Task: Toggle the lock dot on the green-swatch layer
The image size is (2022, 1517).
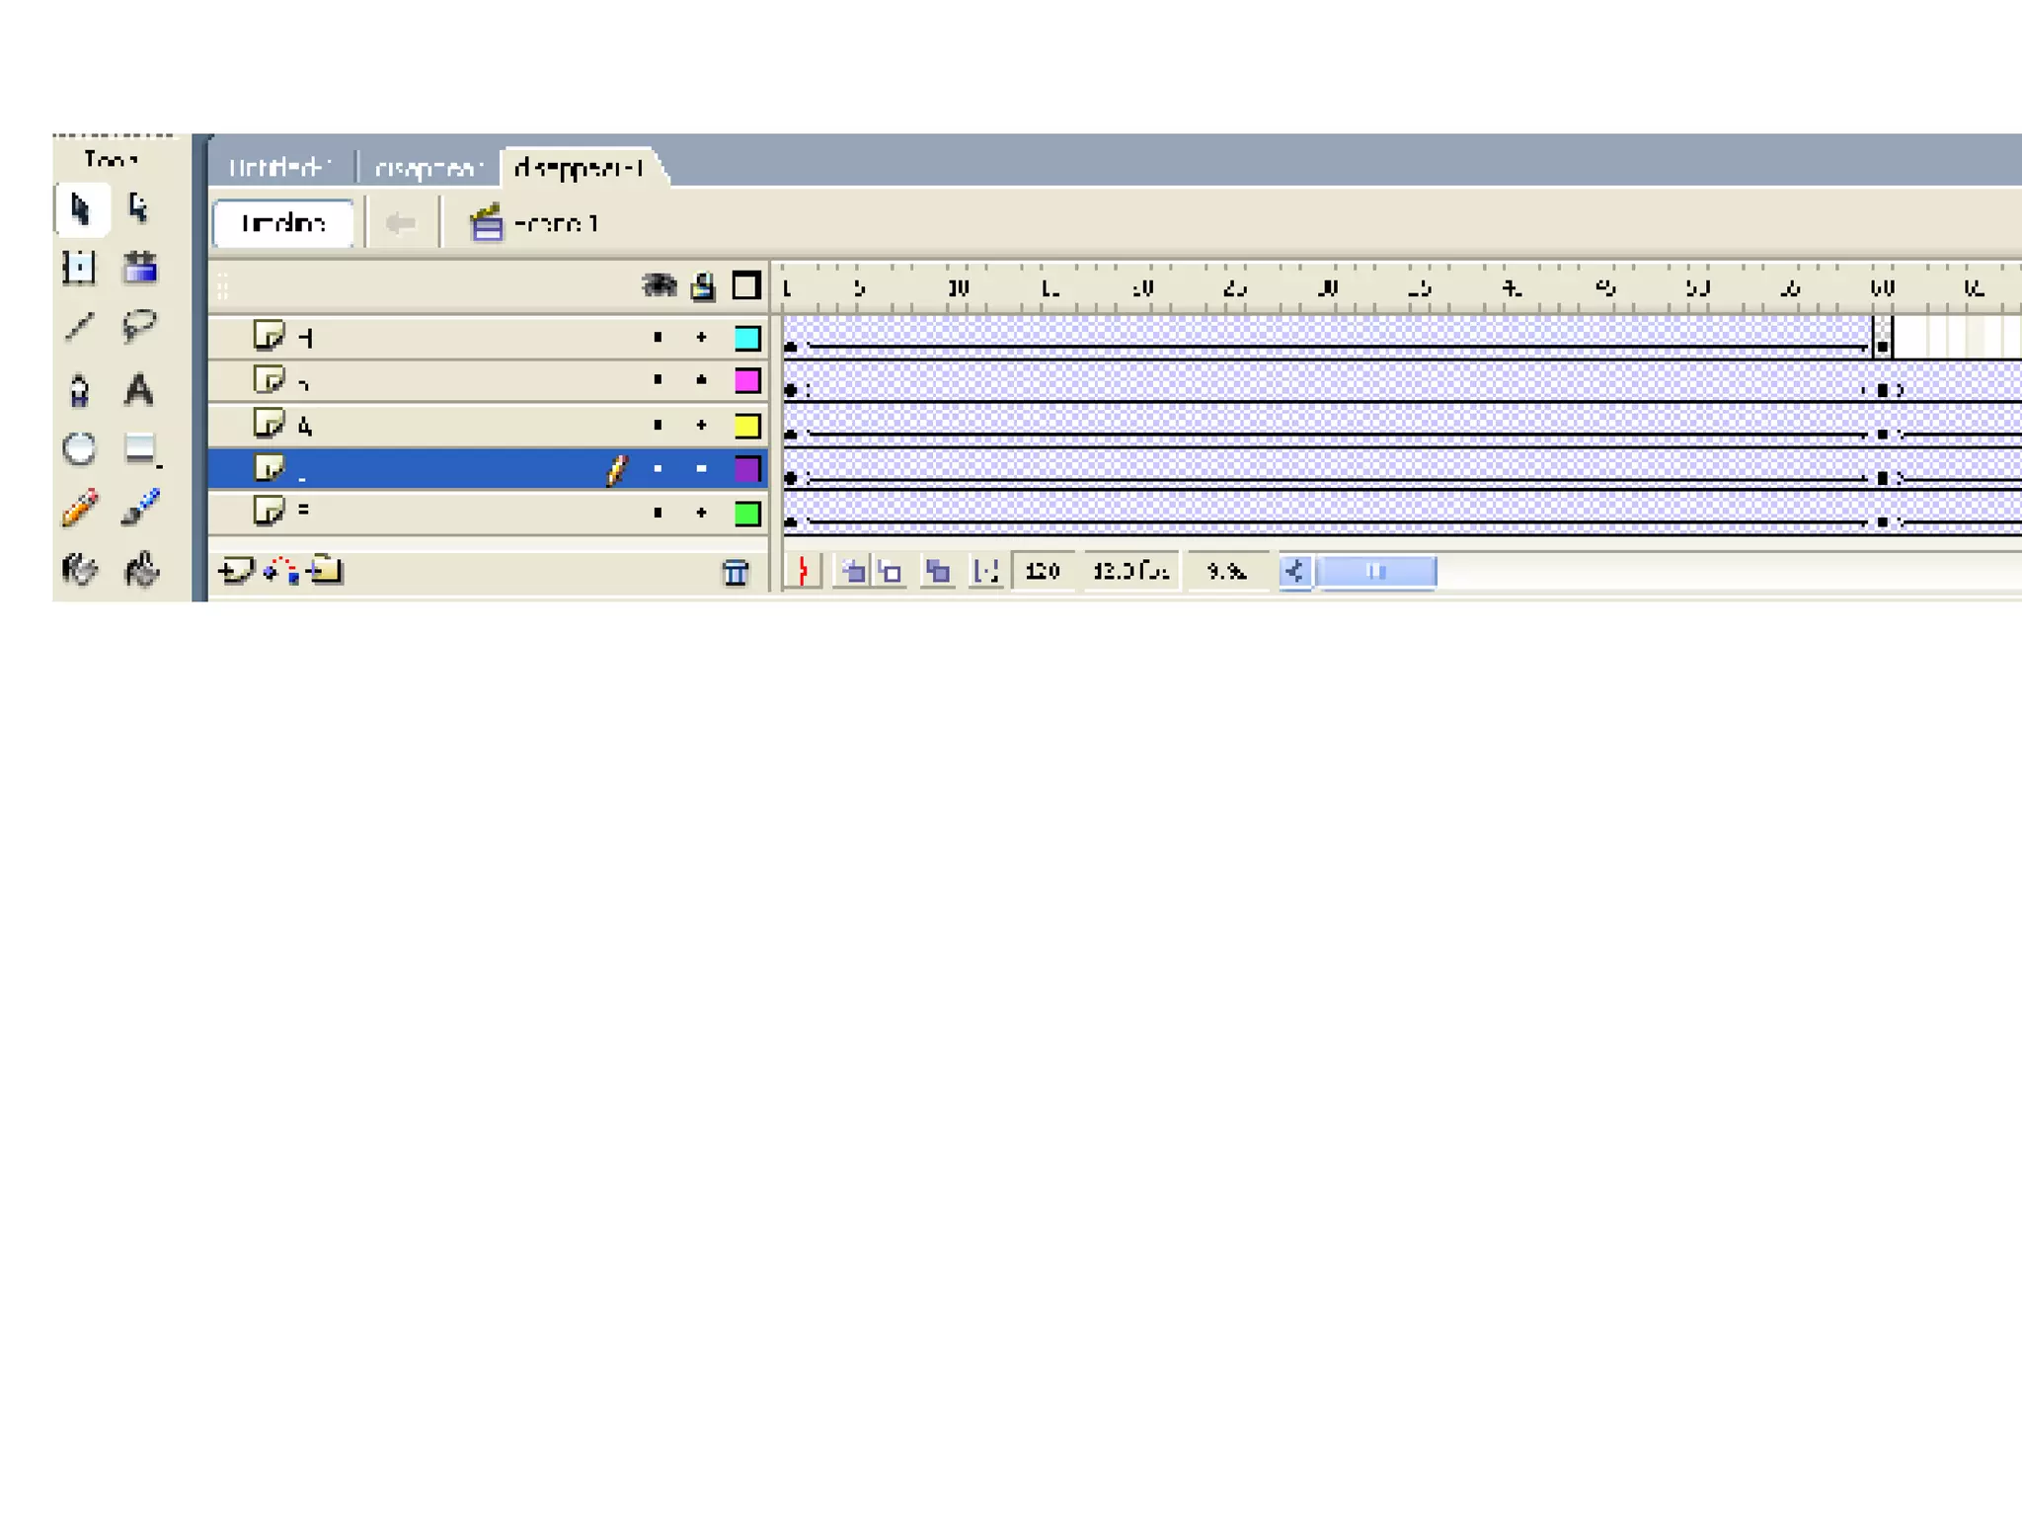Action: [702, 513]
